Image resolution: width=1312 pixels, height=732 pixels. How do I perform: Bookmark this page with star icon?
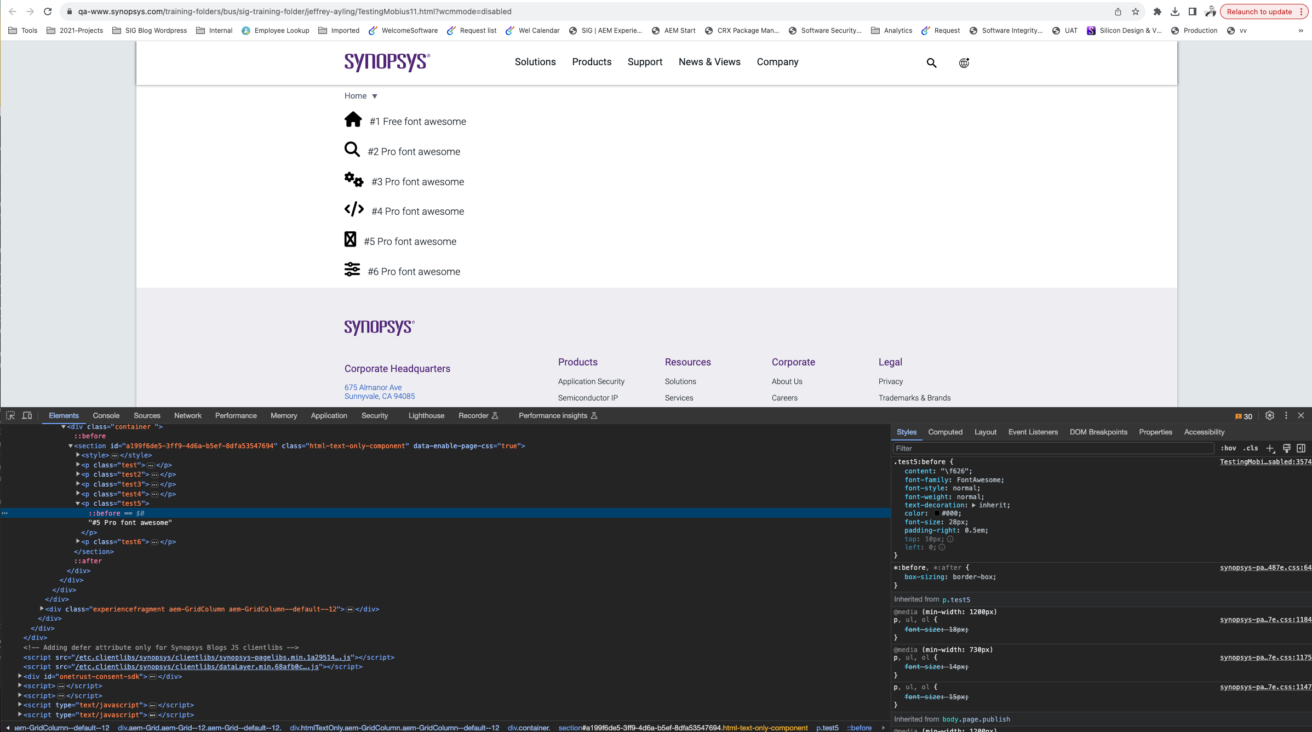click(1136, 12)
